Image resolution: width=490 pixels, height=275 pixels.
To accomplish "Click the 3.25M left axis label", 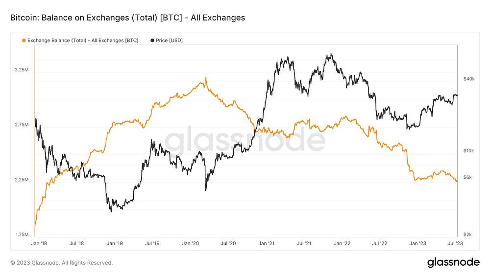I will pyautogui.click(x=22, y=70).
